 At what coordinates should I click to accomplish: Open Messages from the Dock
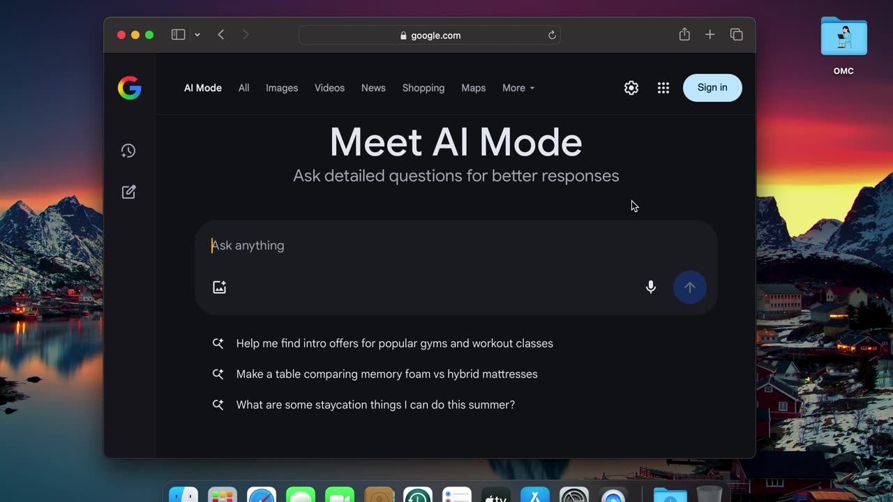(301, 494)
